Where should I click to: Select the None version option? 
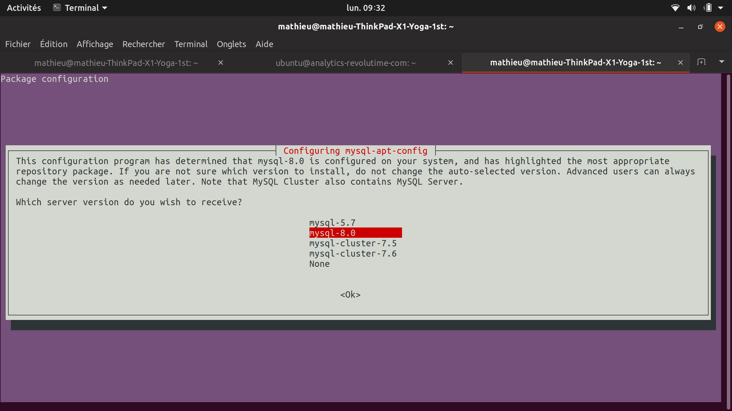tap(319, 264)
